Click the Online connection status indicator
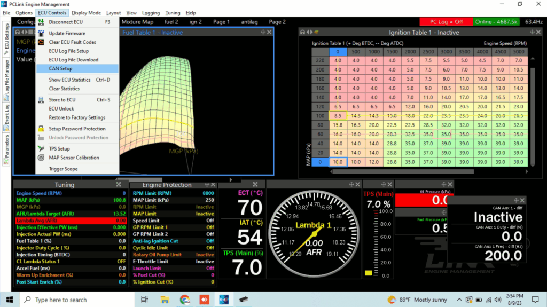The width and height of the screenshot is (547, 307). point(496,22)
